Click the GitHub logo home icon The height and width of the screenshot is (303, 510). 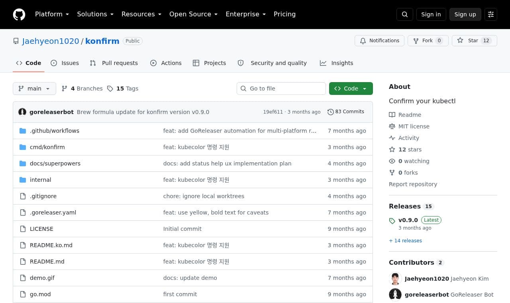click(19, 14)
